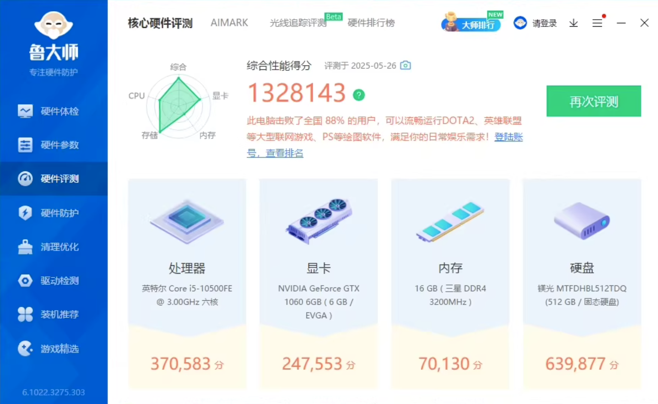Open the download arrow icon
Viewport: 658px width, 404px height.
point(574,23)
